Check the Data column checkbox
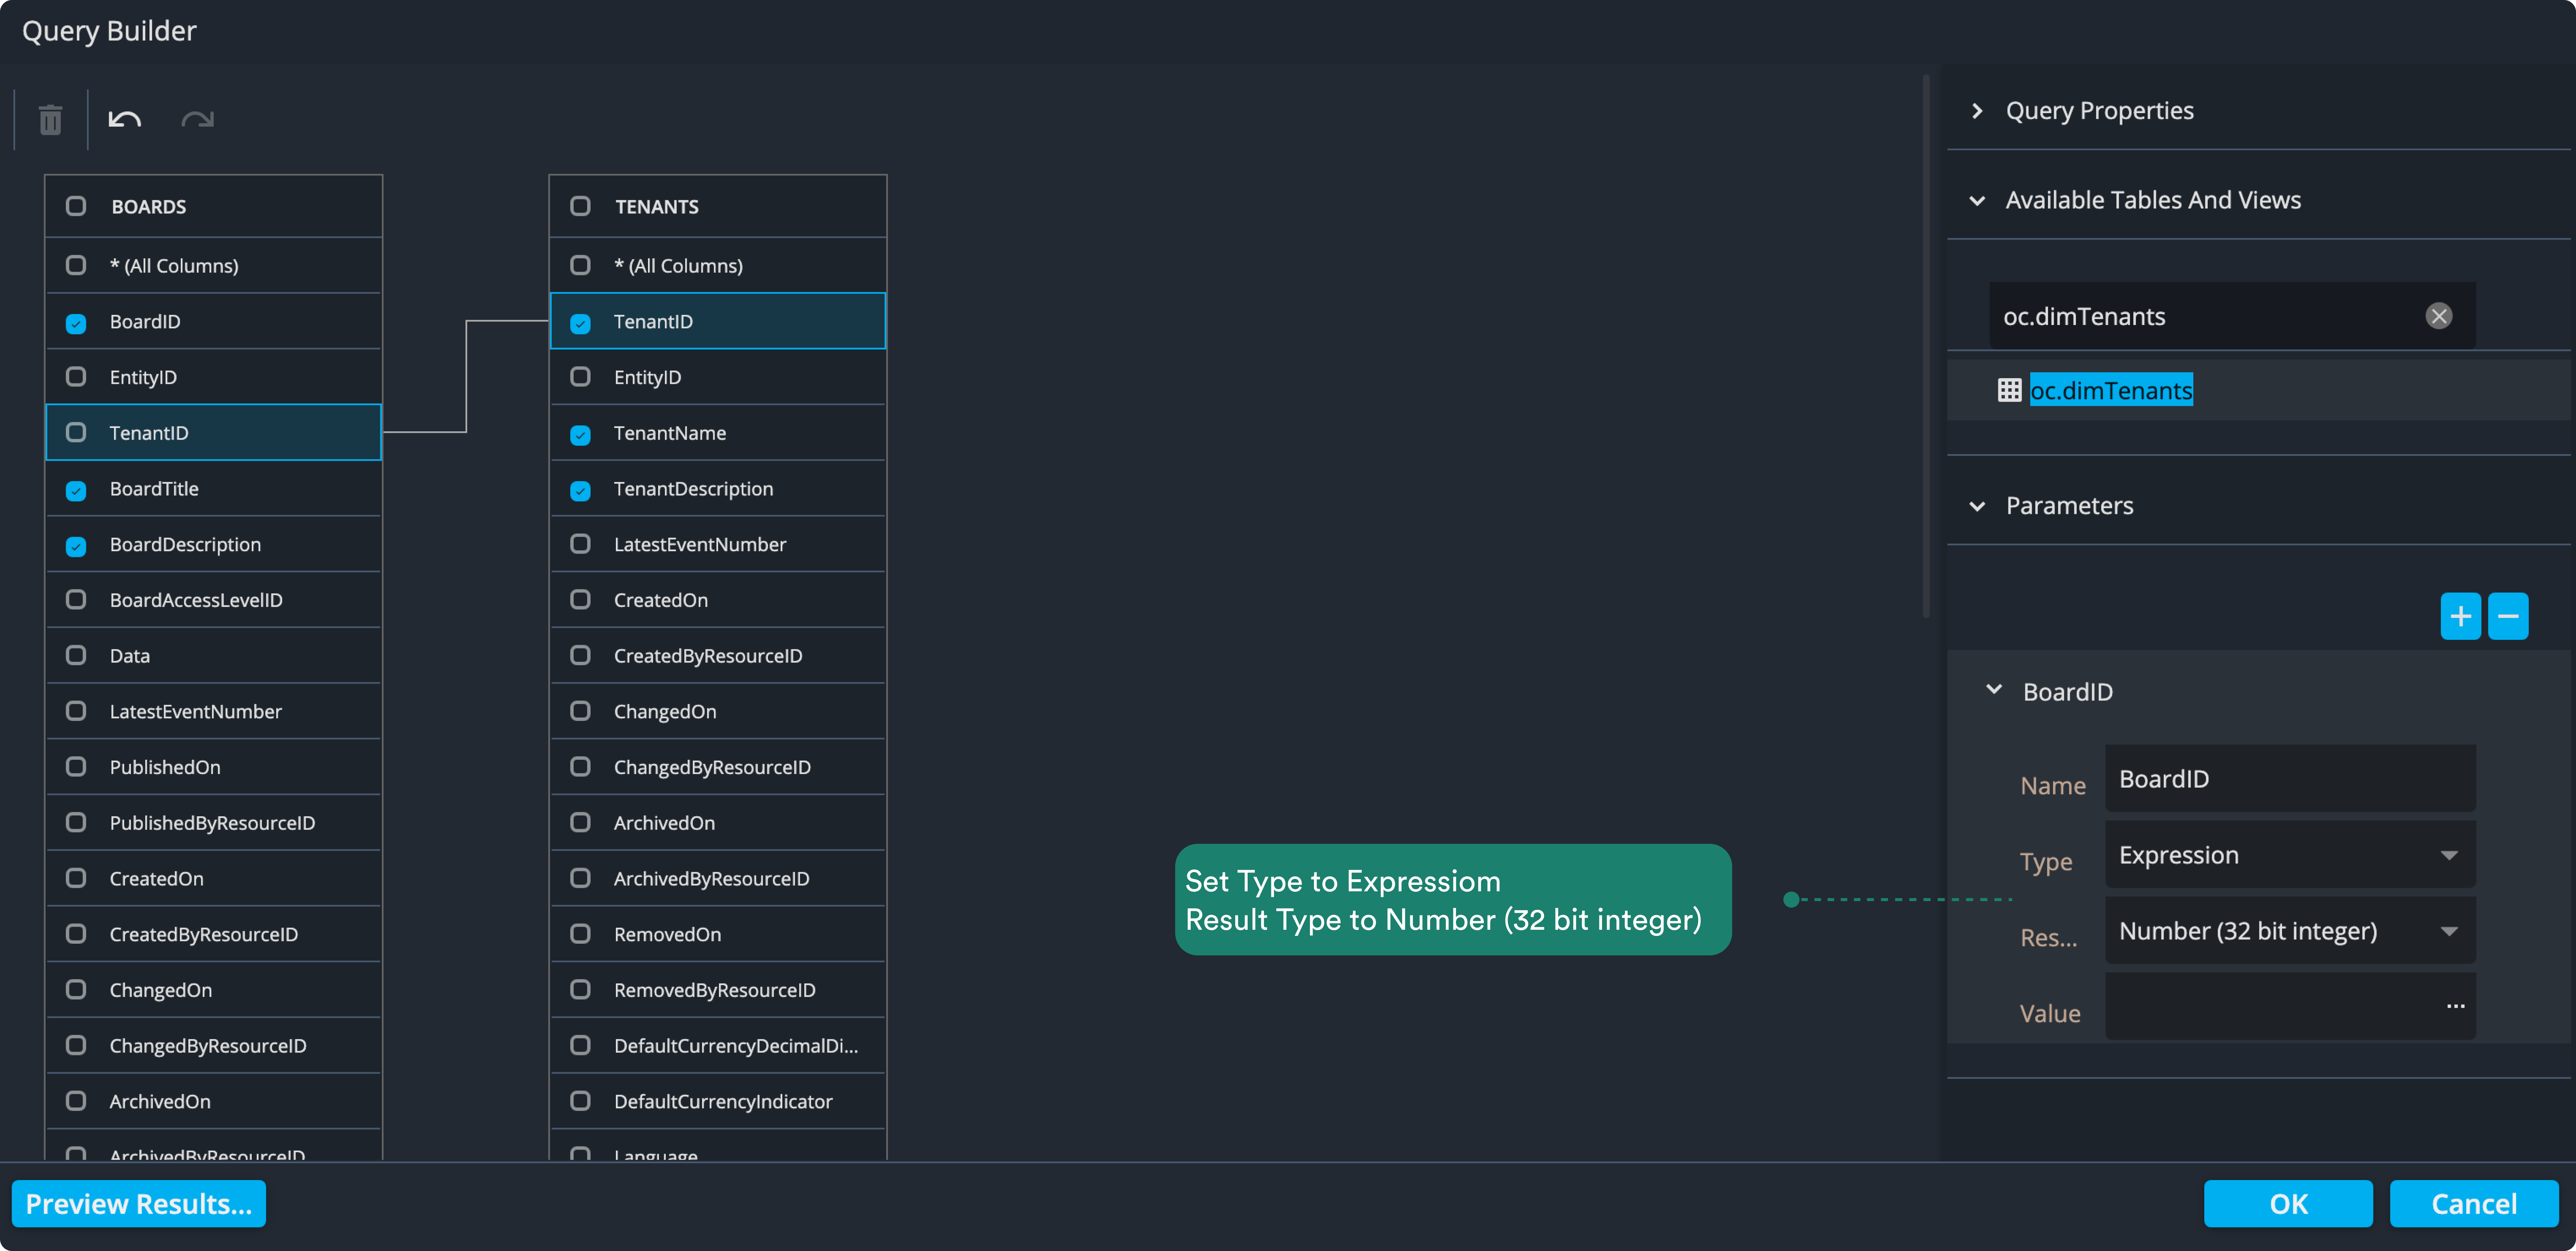This screenshot has height=1251, width=2576. click(76, 656)
